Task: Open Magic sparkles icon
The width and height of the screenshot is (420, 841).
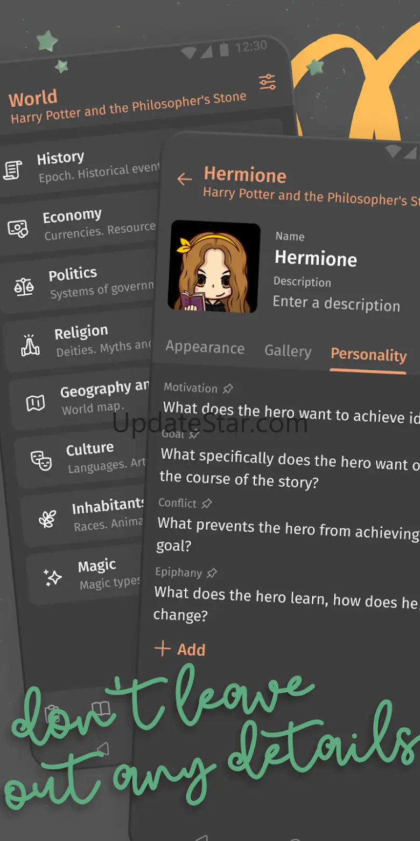Action: pyautogui.click(x=53, y=577)
